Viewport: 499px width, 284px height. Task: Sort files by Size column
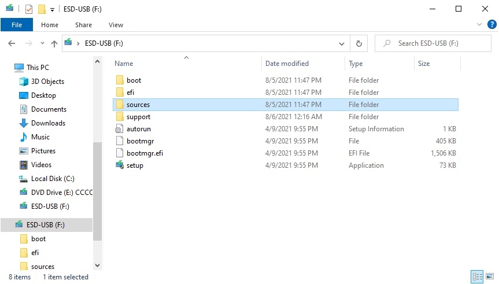[424, 64]
